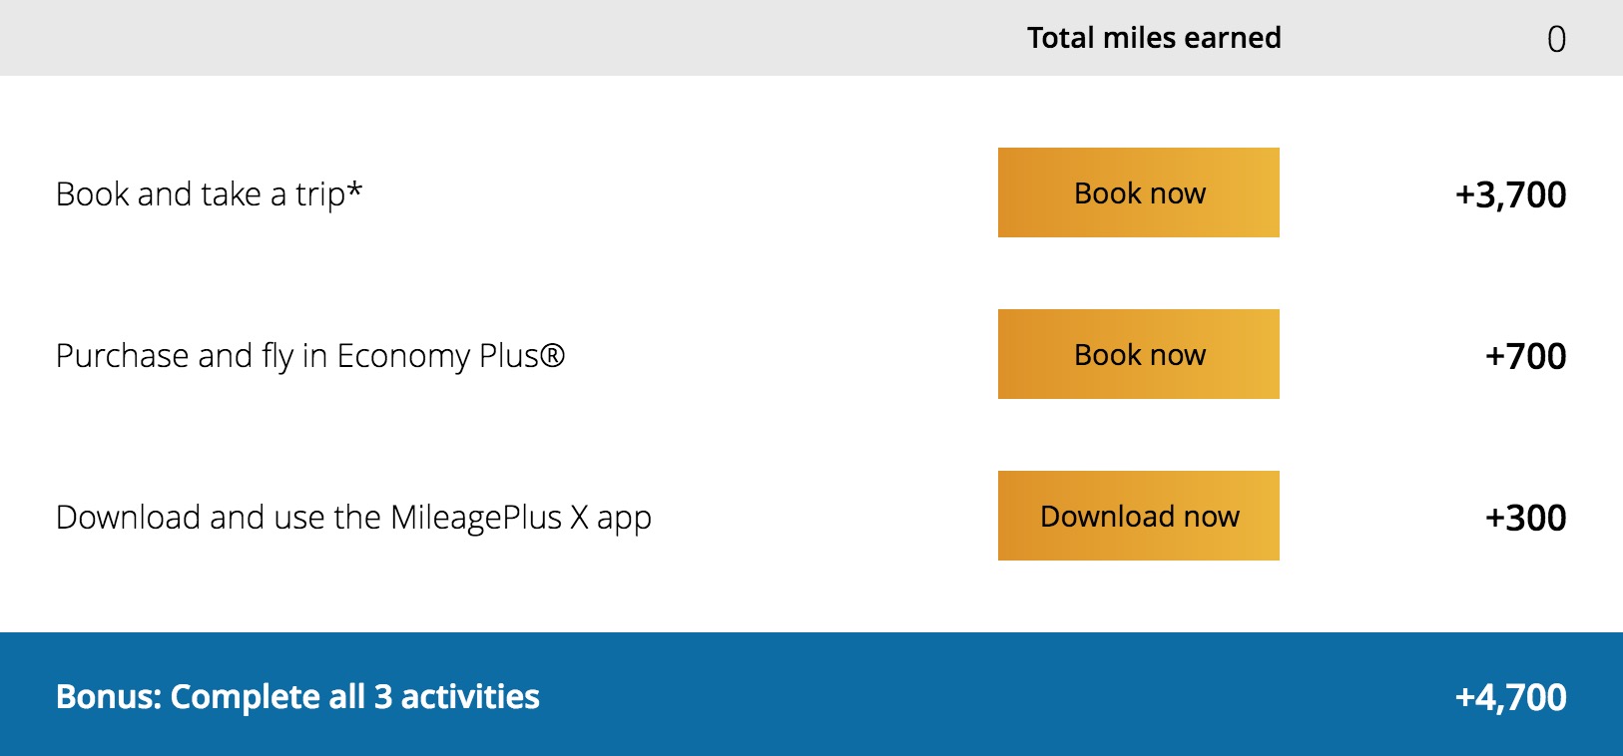Click the +4,700 bonus miles value
Viewport: 1623px width, 756px height.
[x=1510, y=697]
